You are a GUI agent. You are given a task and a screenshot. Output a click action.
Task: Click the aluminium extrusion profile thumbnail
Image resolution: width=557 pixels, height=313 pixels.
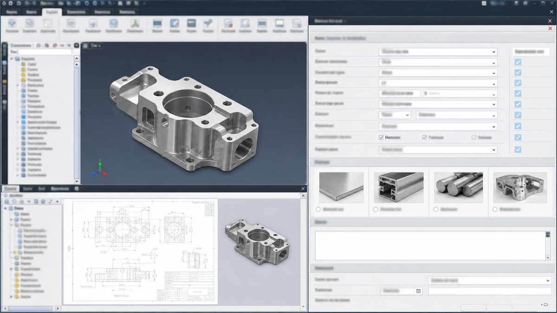[399, 187]
